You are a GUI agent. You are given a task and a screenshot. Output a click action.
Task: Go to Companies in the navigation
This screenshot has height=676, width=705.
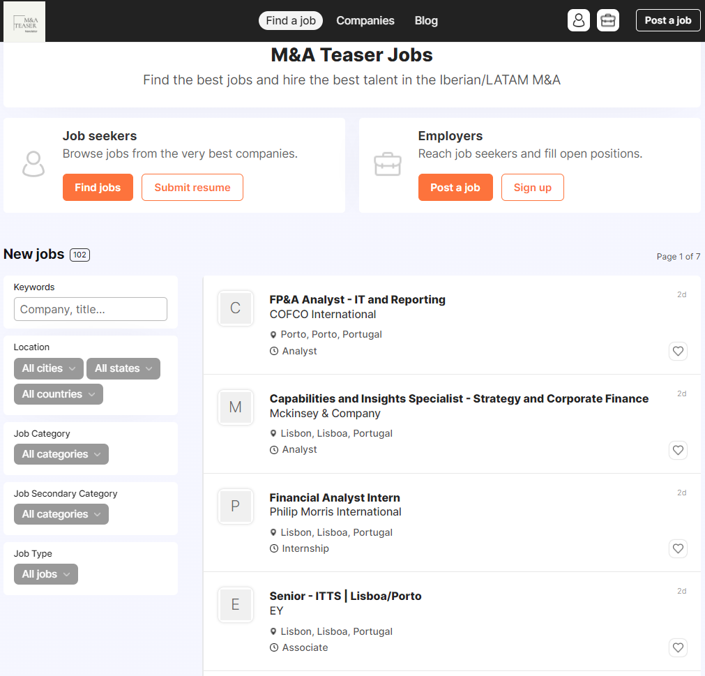[x=365, y=21]
